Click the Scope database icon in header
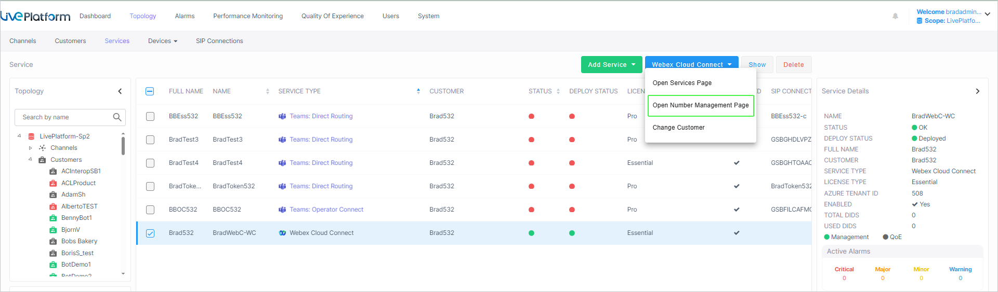The height and width of the screenshot is (292, 998). pyautogui.click(x=919, y=21)
